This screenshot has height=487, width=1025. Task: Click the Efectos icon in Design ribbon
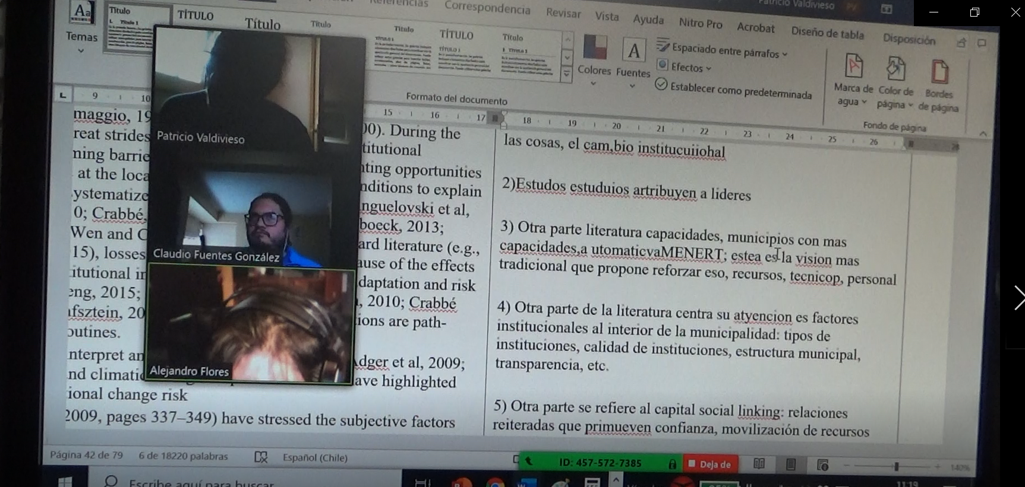[663, 65]
